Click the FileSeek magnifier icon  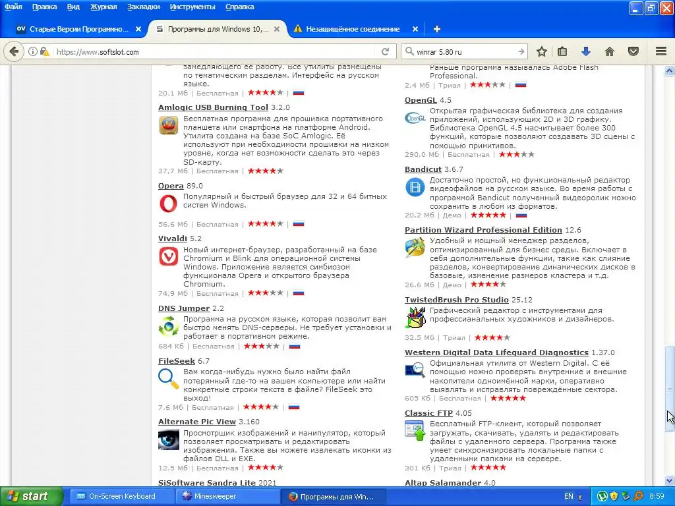(168, 379)
